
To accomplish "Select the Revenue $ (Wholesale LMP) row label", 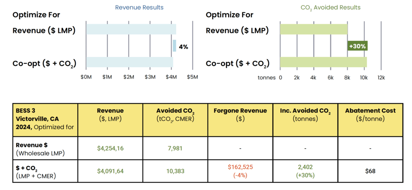I will tap(40, 148).
